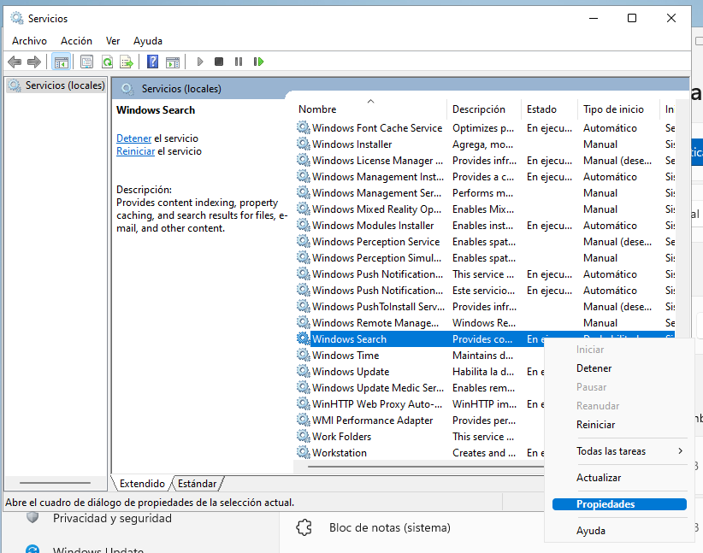Choose Reiniciar in the context menu
The image size is (703, 553).
pyautogui.click(x=596, y=425)
